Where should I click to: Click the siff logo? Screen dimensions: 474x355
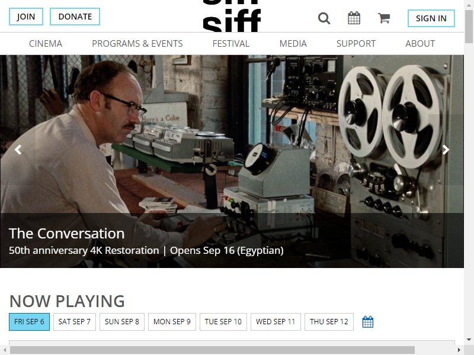coord(232,16)
